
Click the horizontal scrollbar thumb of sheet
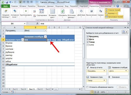click(56, 89)
